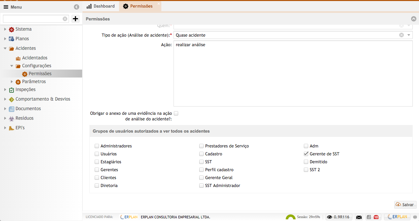Clear the Quem field selection
This screenshot has width=419, height=221.
402,25
